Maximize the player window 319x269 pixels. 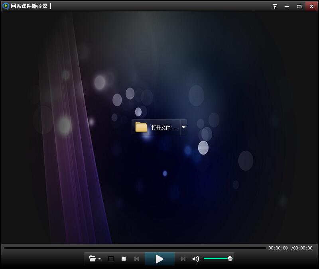(299, 6)
